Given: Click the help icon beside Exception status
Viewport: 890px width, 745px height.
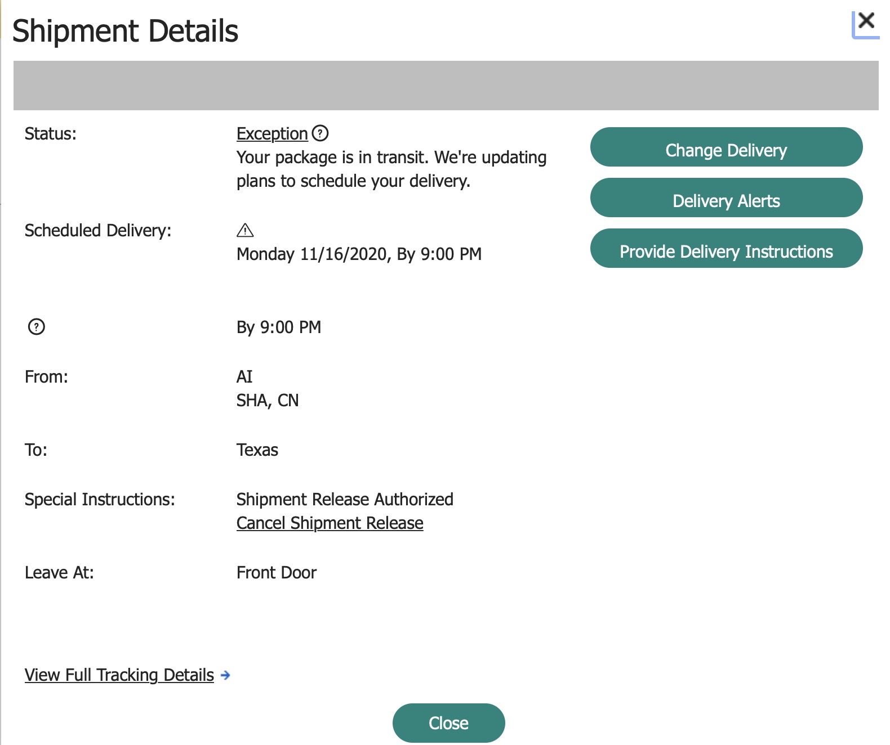Looking at the screenshot, I should point(320,133).
